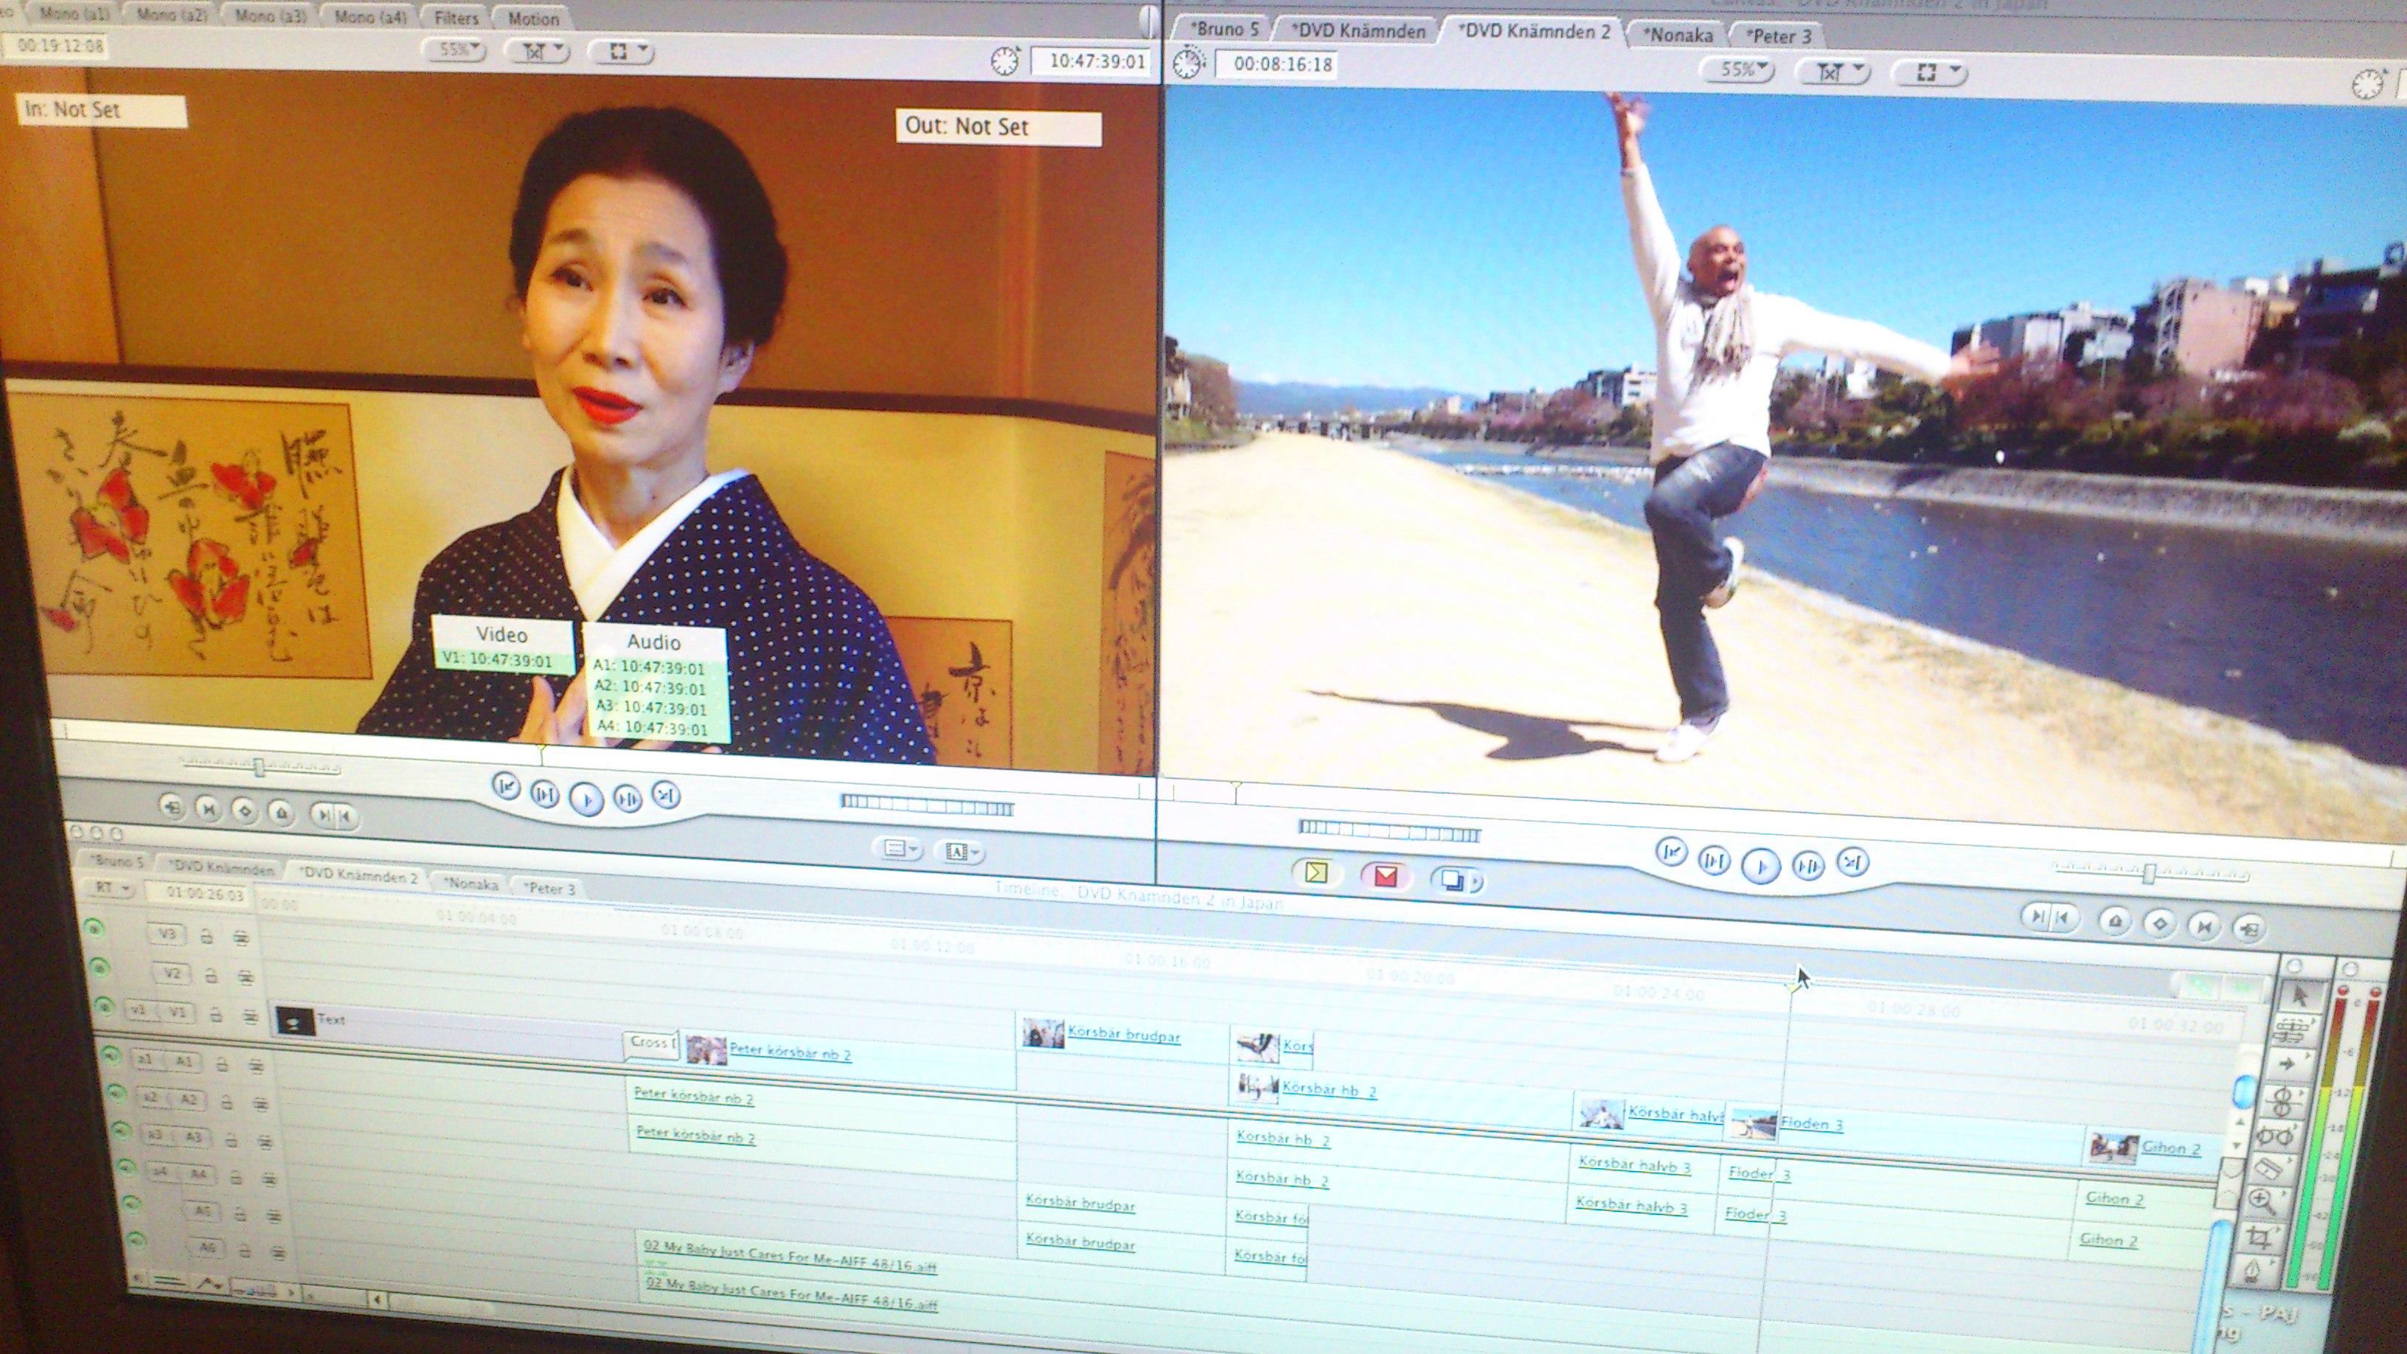Image resolution: width=2407 pixels, height=1354 pixels.
Task: Open the Canvas zoom percentage 55% dropdown
Action: 1737,70
